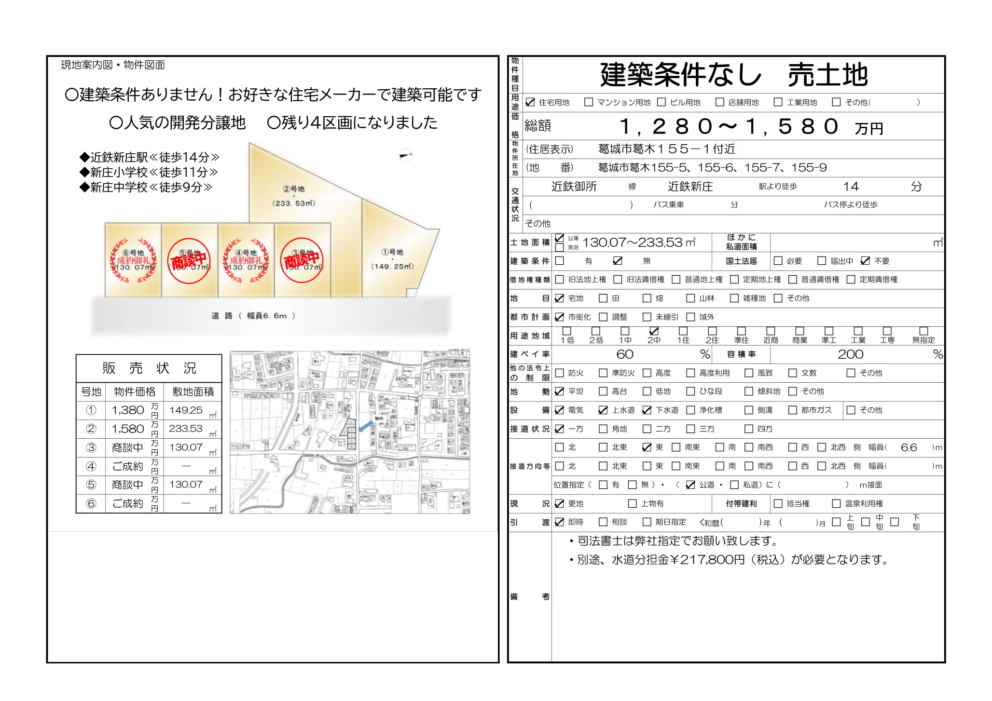The height and width of the screenshot is (701, 992).
Task: Toggle the 建築条件 有 checkbox
Action: [559, 260]
